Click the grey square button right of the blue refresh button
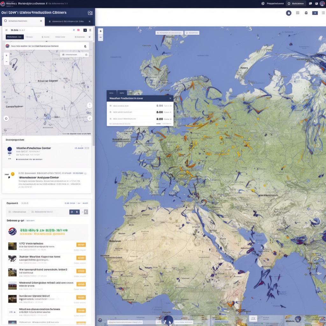The height and width of the screenshot is (326, 326). point(86,212)
